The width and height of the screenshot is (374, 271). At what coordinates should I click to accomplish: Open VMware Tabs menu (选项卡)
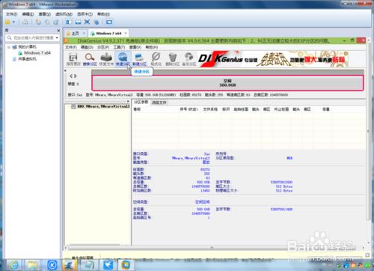click(x=85, y=14)
